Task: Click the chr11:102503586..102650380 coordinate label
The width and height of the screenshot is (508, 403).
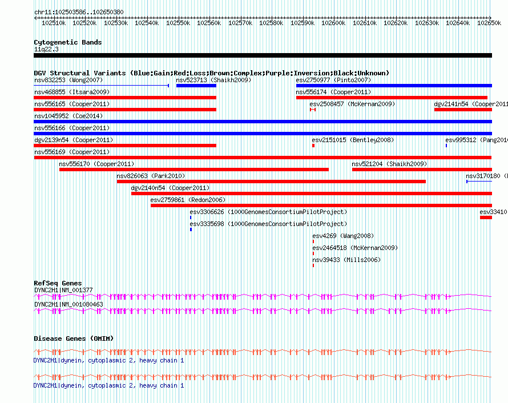Action: (79, 12)
